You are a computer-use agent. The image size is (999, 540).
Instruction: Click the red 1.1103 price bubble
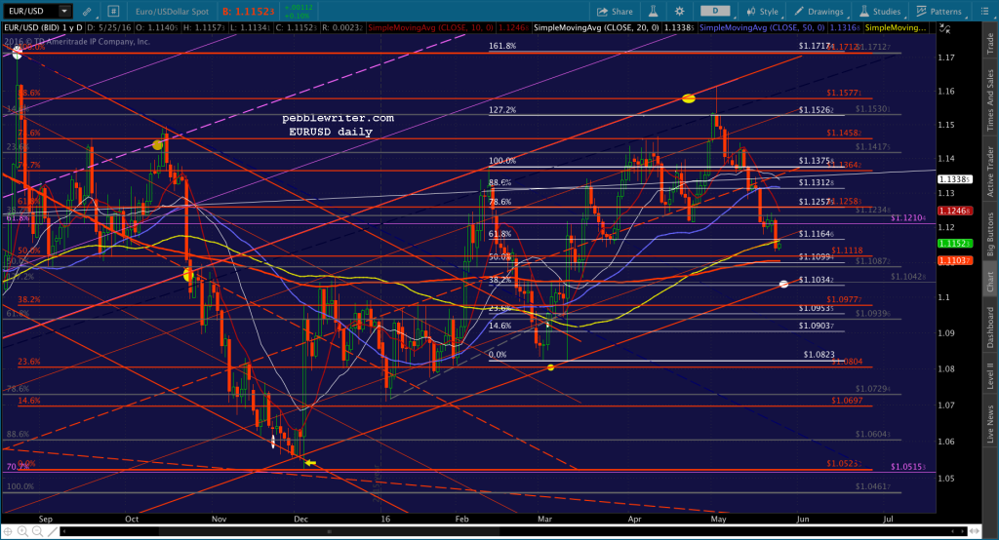[x=955, y=260]
